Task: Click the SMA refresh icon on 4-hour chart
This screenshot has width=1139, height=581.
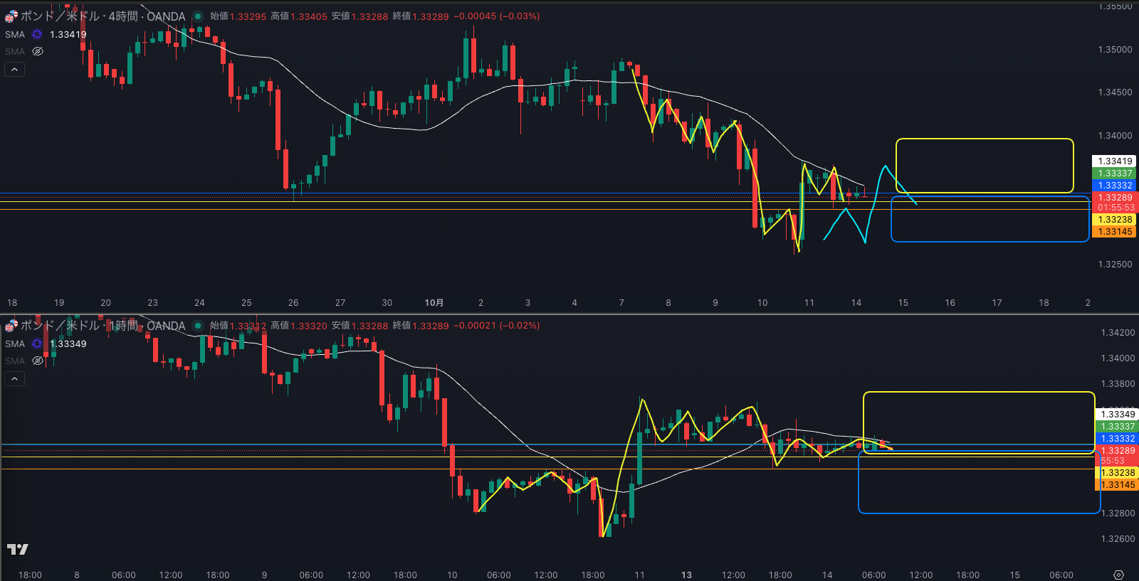Action: [x=37, y=34]
